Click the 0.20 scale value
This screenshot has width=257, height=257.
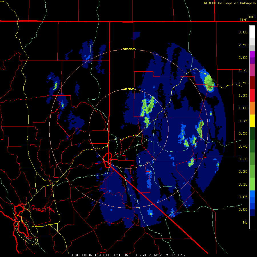[x=243, y=172]
